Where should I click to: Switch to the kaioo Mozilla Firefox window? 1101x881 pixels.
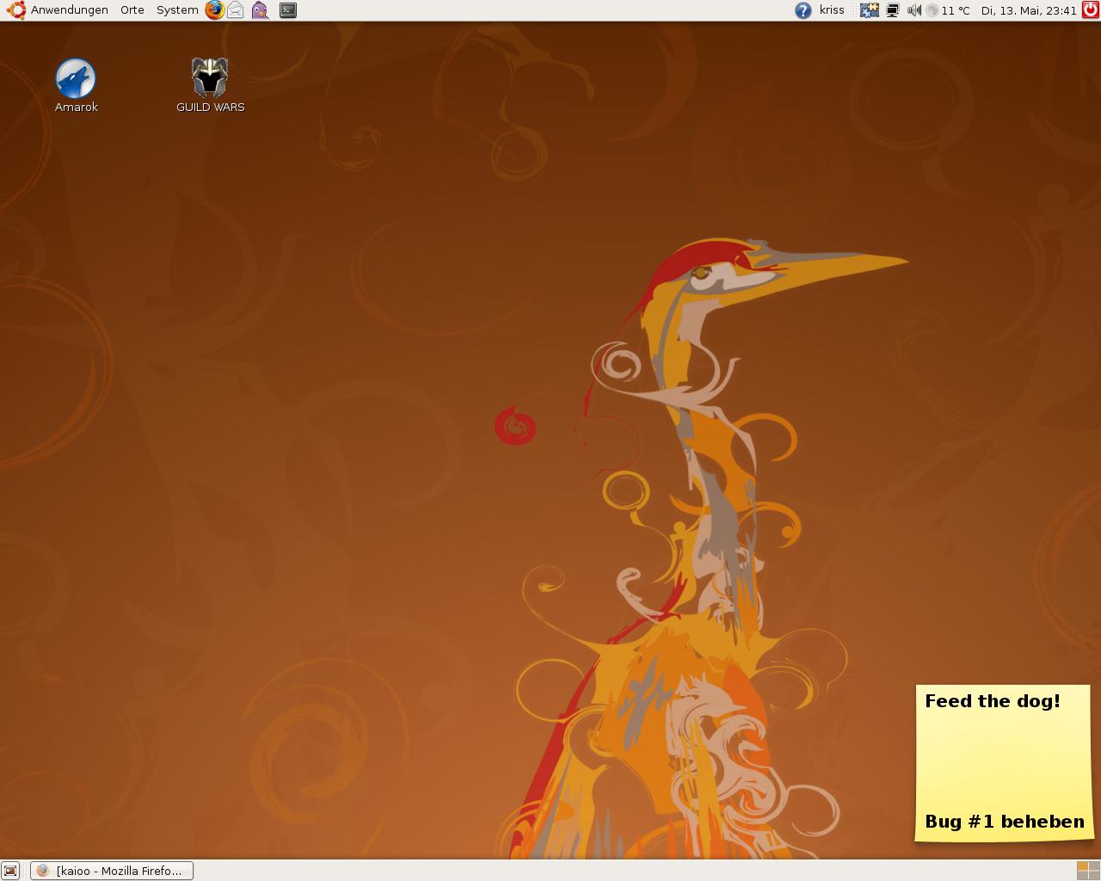[x=112, y=871]
